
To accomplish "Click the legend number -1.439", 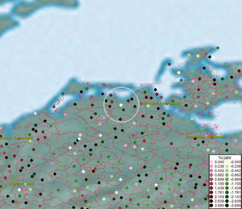I will click(x=235, y=188).
